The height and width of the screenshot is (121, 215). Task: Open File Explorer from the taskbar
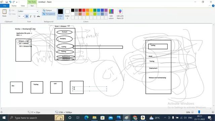point(94,118)
